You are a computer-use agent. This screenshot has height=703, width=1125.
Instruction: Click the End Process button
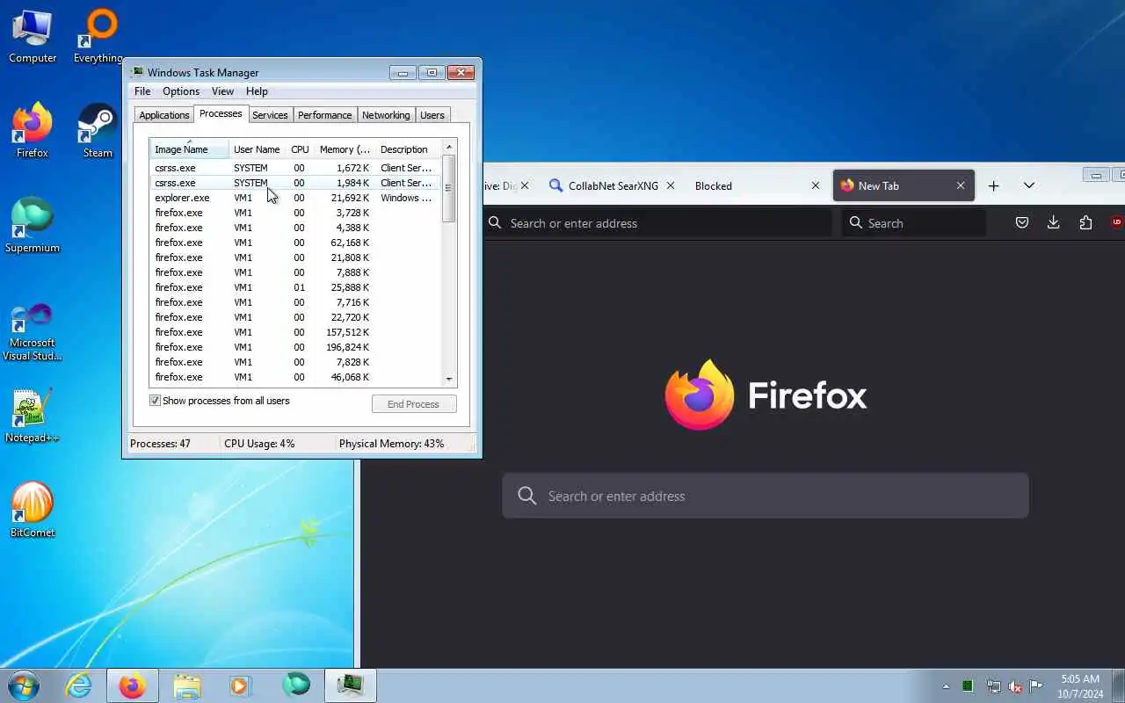click(x=413, y=404)
